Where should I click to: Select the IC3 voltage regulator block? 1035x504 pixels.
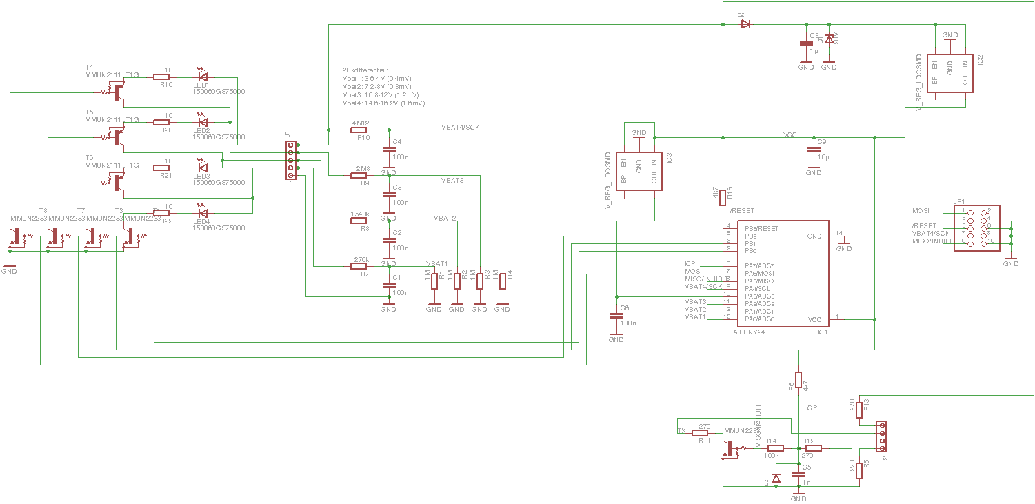click(639, 172)
